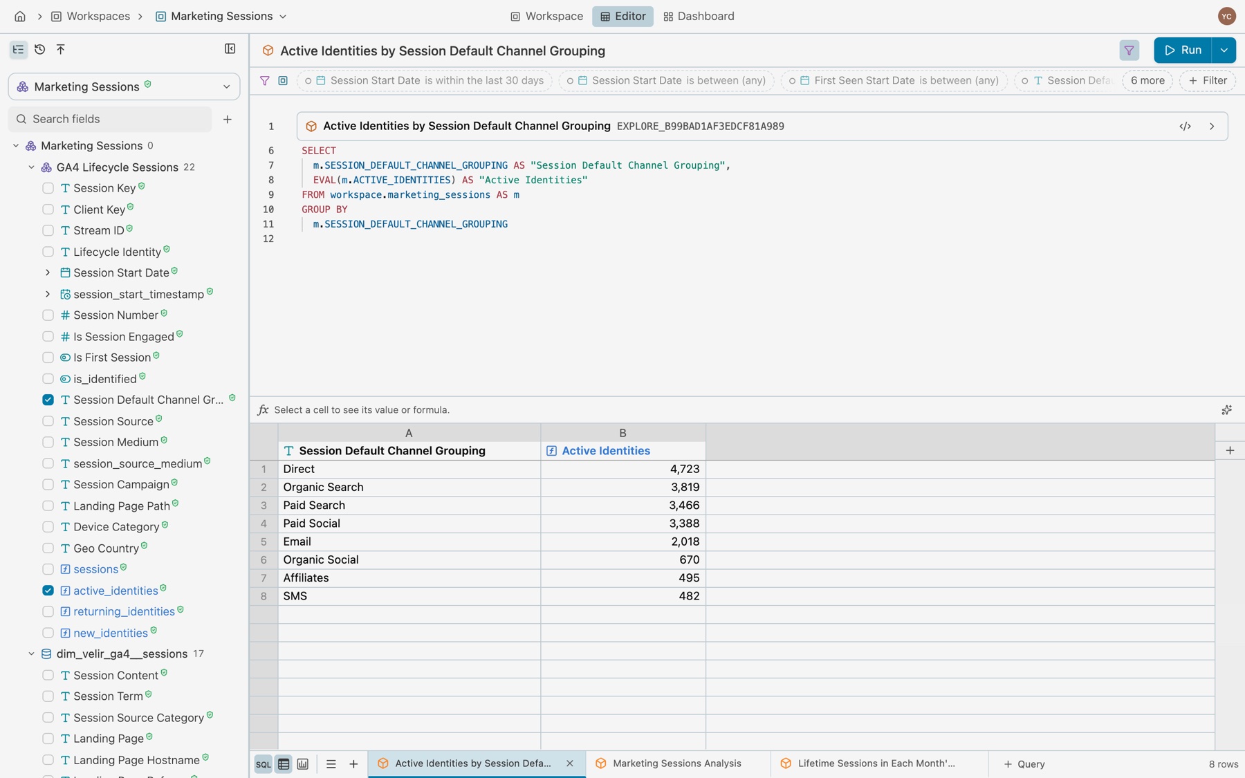The image size is (1245, 778).
Task: Check the Stream ID field
Action: (48, 230)
